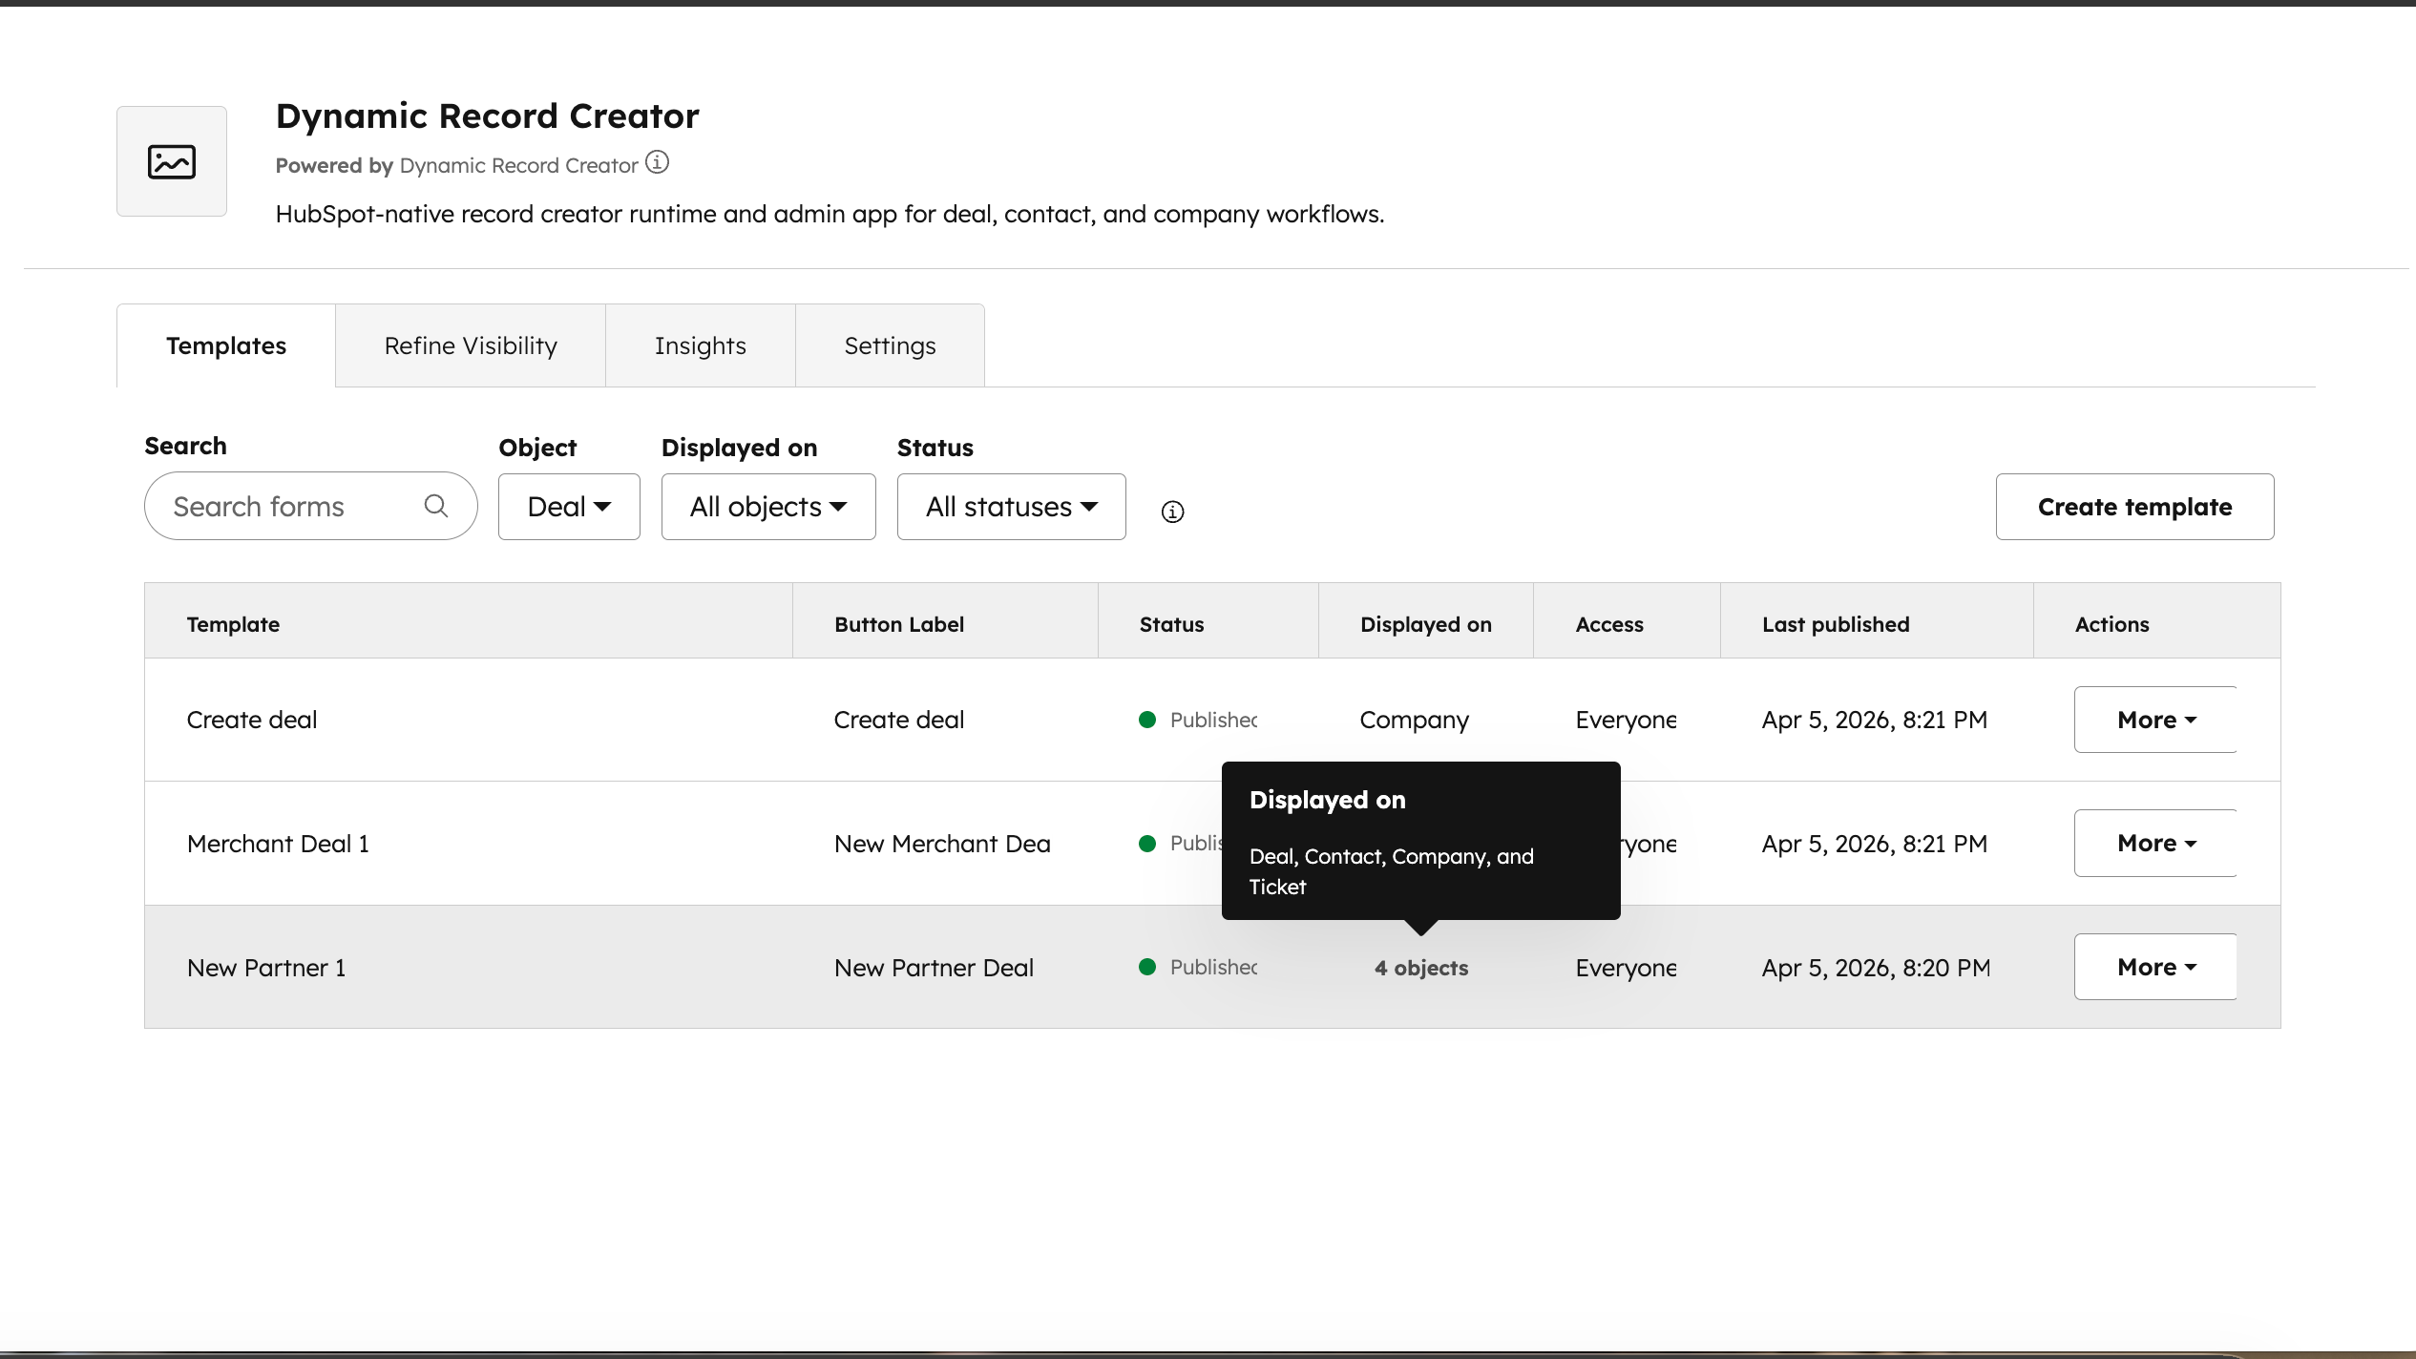Image resolution: width=2416 pixels, height=1359 pixels.
Task: Click the Create deal button label cell
Action: (x=899, y=720)
